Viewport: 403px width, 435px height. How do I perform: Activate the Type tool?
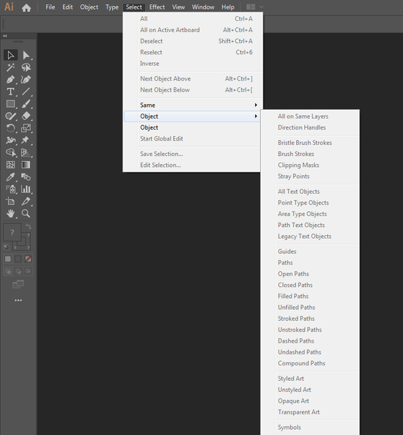point(10,92)
